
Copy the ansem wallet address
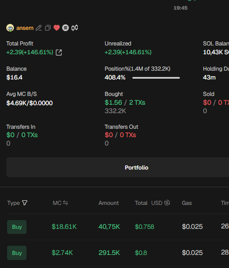coord(48,28)
